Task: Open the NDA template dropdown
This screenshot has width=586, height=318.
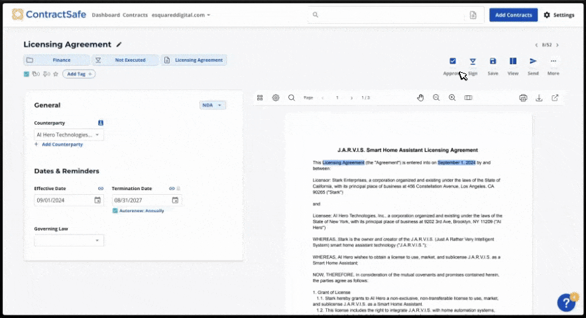Action: [x=212, y=105]
